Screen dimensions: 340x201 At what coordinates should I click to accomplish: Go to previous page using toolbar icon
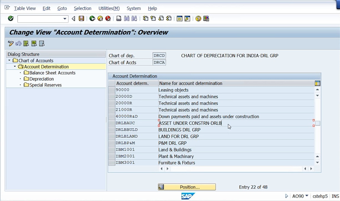(153, 19)
